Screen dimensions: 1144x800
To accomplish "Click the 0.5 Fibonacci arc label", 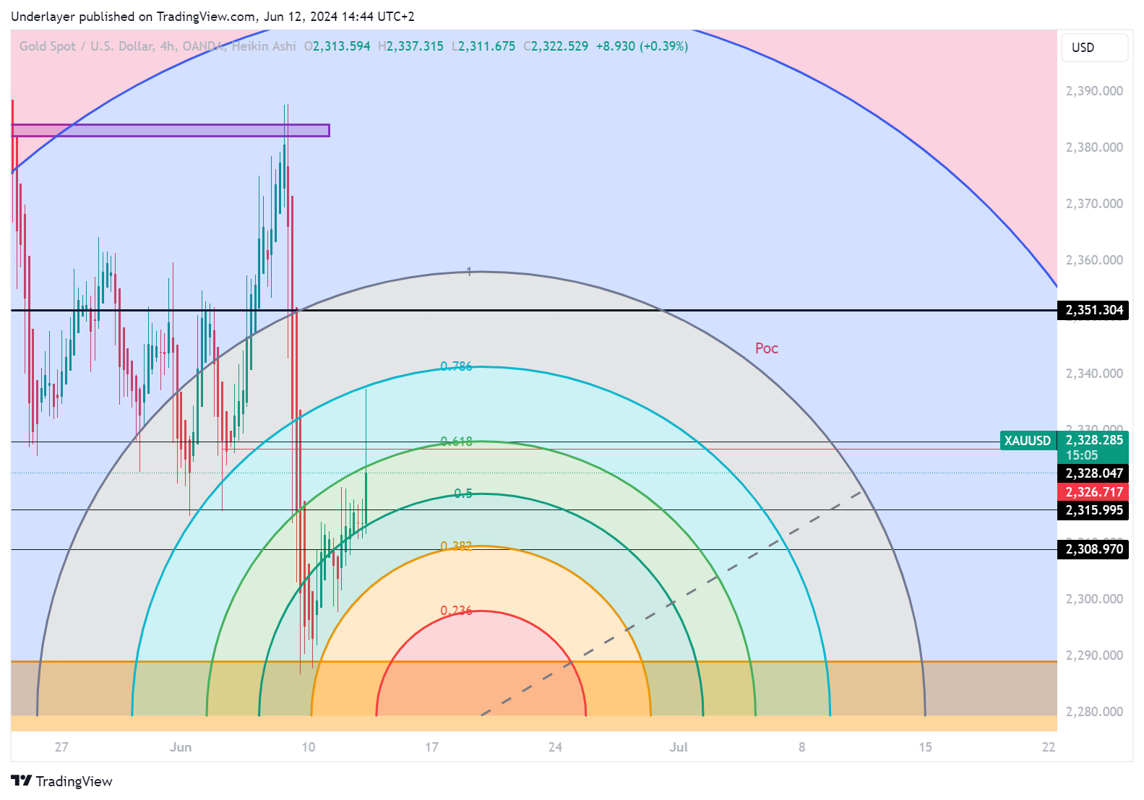I will click(x=463, y=494).
